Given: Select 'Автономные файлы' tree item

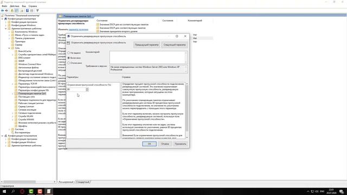Looking at the screenshot, I should pyautogui.click(x=28, y=67).
